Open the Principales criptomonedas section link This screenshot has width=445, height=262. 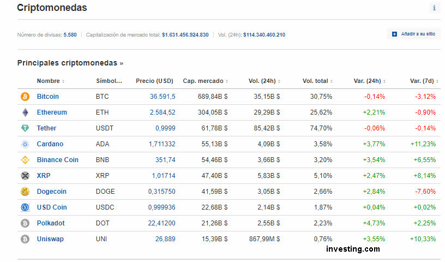[70, 63]
